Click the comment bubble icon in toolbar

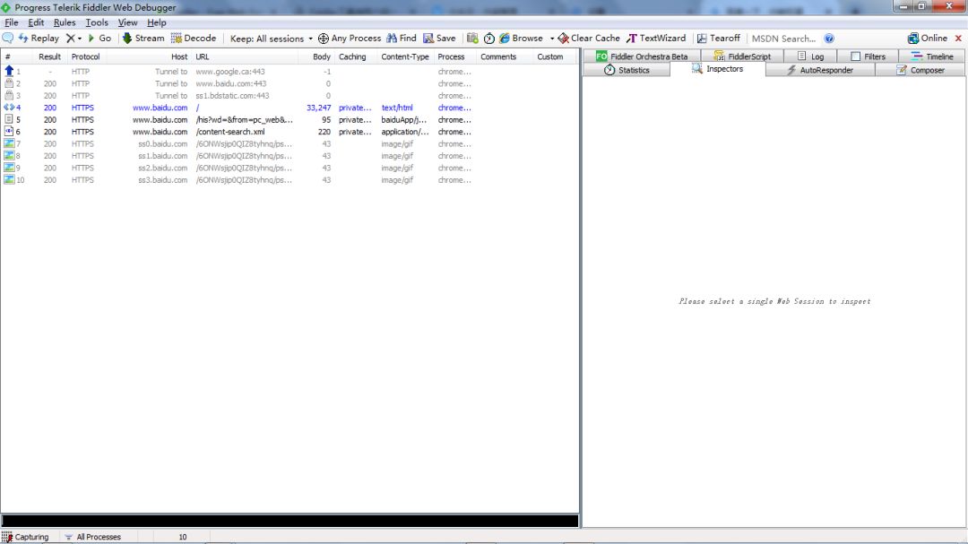(7, 39)
